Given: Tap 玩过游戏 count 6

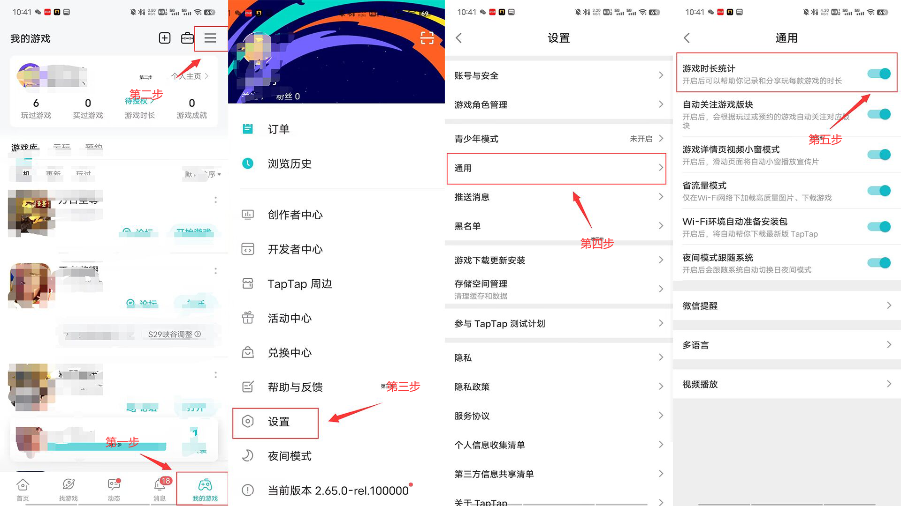Looking at the screenshot, I should click(x=36, y=108).
